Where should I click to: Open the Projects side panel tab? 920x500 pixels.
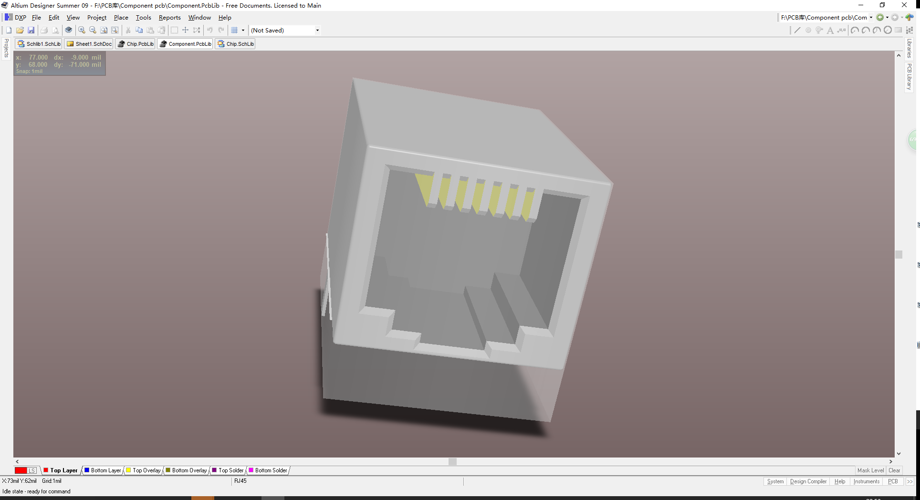[6, 48]
